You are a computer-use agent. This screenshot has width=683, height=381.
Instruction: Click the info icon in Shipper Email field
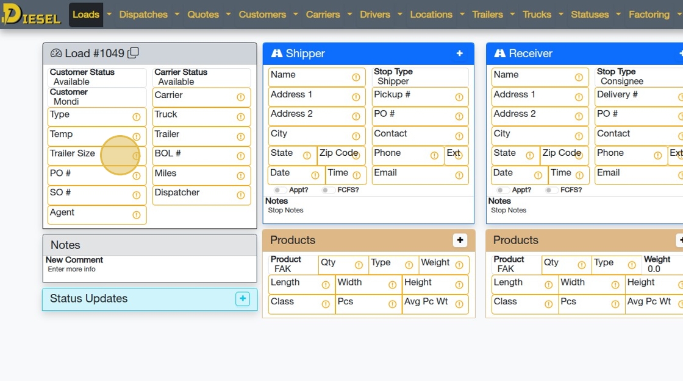click(459, 175)
